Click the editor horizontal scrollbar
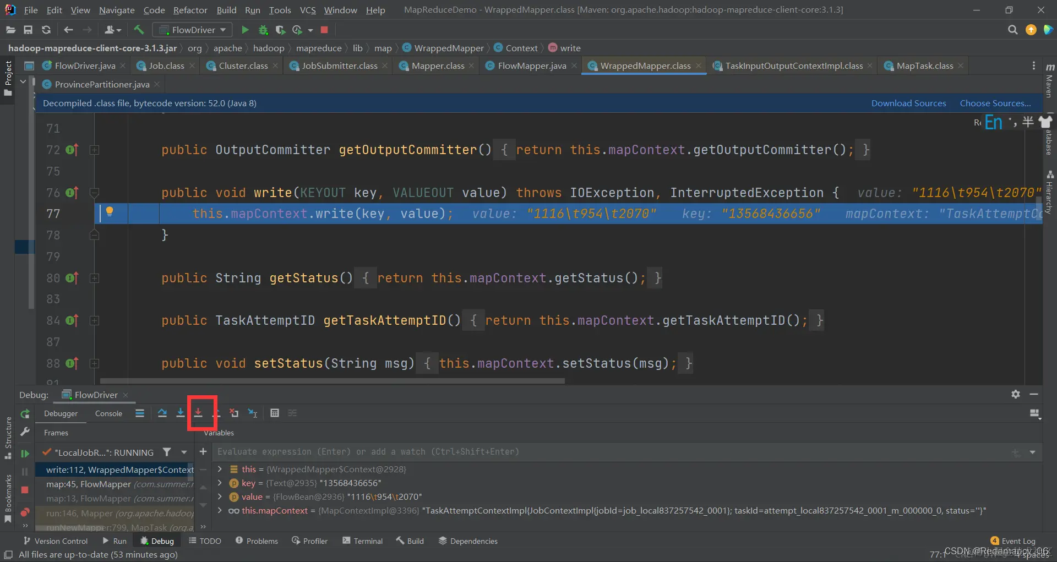 pyautogui.click(x=333, y=380)
